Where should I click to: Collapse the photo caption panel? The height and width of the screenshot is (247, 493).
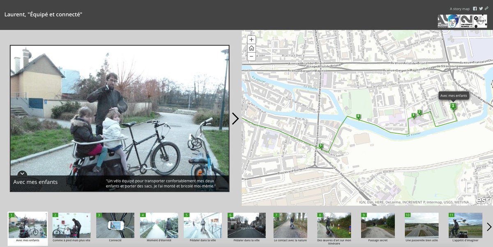tap(23, 173)
